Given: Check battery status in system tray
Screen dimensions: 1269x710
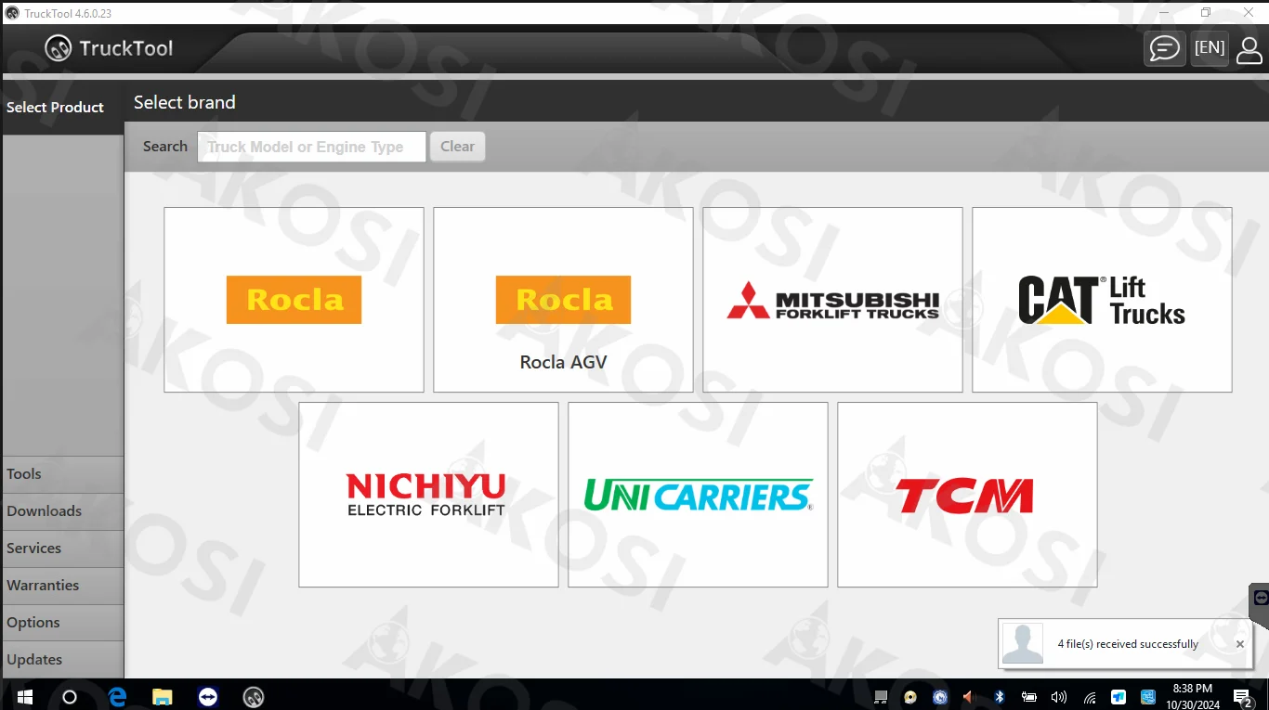Looking at the screenshot, I should point(1029,697).
